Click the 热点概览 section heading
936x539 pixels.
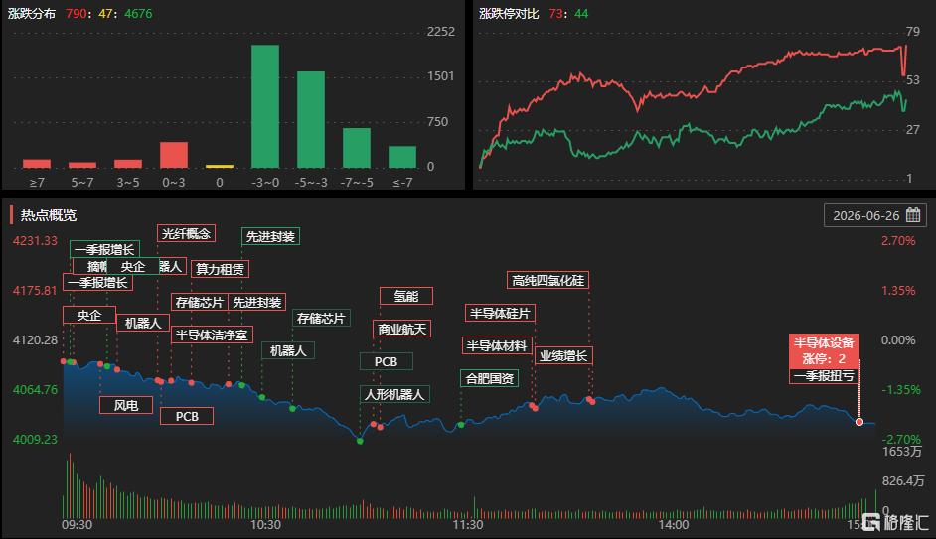[49, 215]
